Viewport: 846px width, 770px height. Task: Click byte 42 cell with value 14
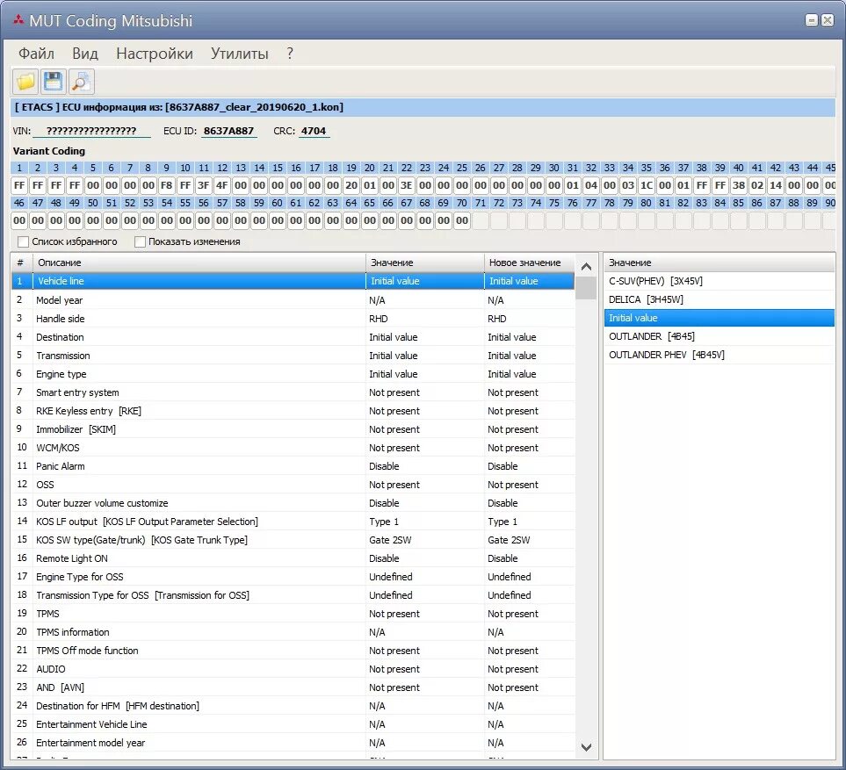[x=776, y=185]
